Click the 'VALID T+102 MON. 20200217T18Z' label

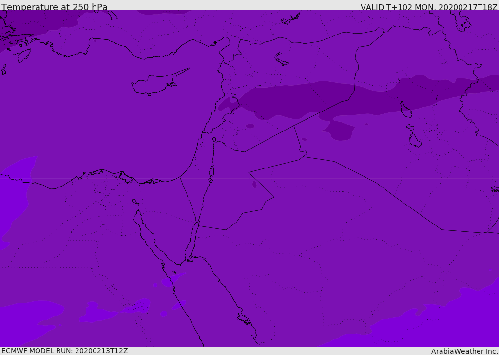(x=429, y=7)
